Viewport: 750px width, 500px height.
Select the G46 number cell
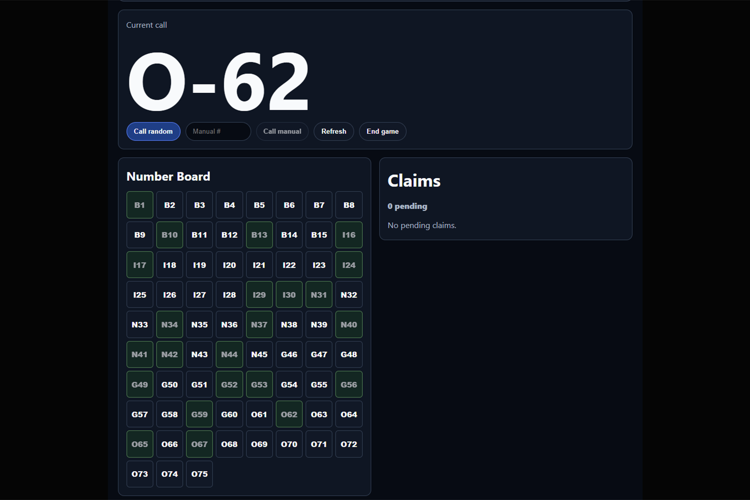[289, 354]
